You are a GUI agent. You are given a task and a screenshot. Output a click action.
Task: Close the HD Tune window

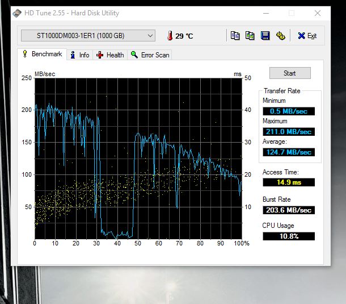coord(318,13)
